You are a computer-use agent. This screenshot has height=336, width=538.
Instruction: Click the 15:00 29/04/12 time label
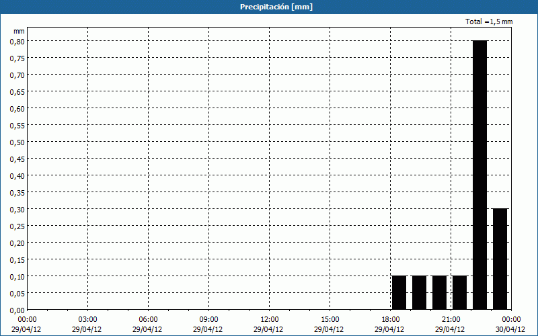pos(330,325)
